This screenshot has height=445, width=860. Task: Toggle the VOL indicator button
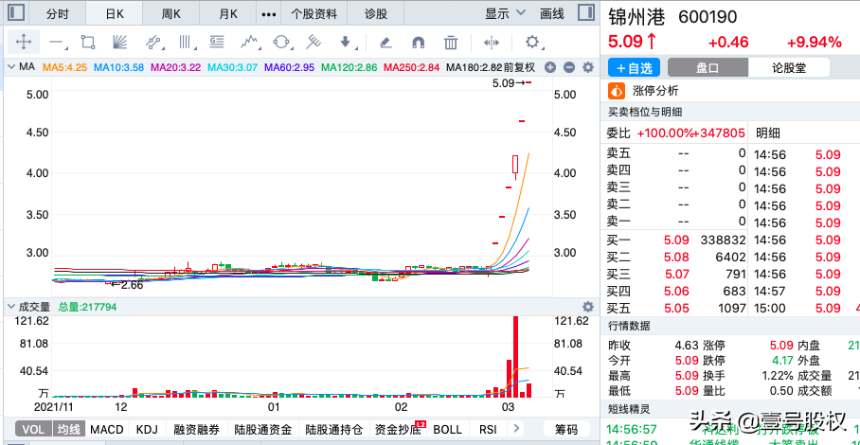pyautogui.click(x=33, y=429)
